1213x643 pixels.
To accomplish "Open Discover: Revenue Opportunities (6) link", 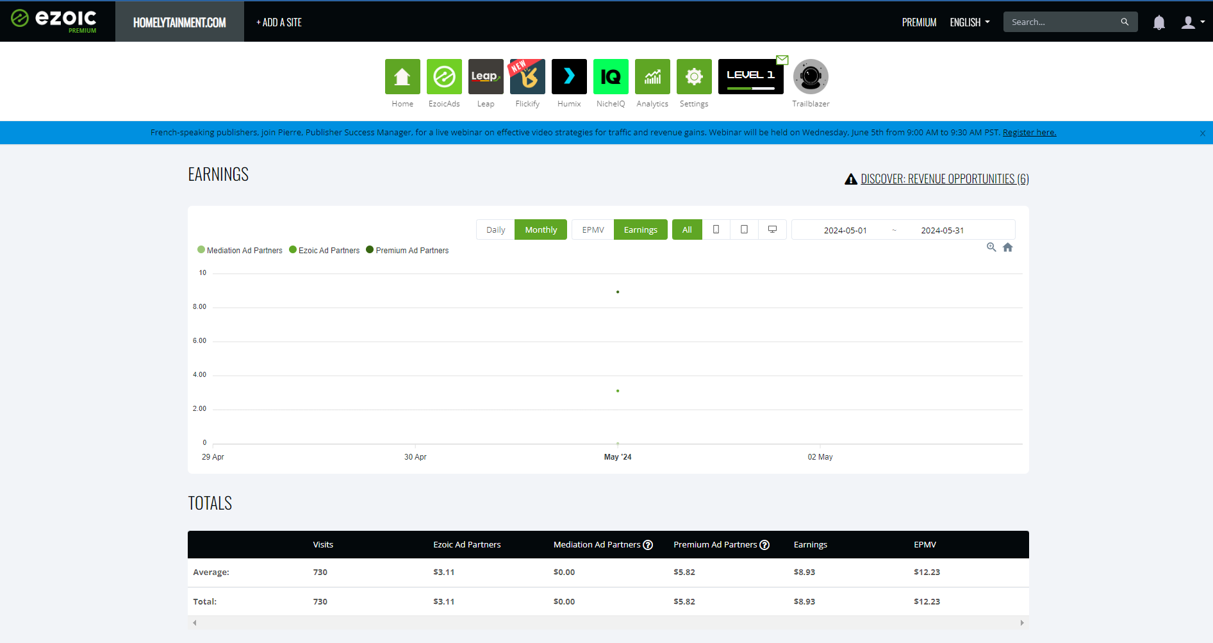I will (x=945, y=179).
